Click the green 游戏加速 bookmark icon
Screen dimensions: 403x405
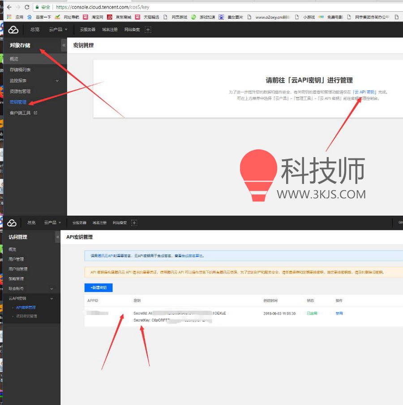[193, 17]
